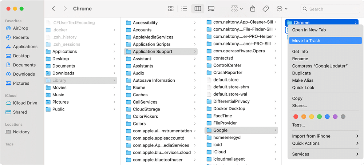Open the Group By dropdown
The height and width of the screenshot is (165, 364).
click(237, 9)
